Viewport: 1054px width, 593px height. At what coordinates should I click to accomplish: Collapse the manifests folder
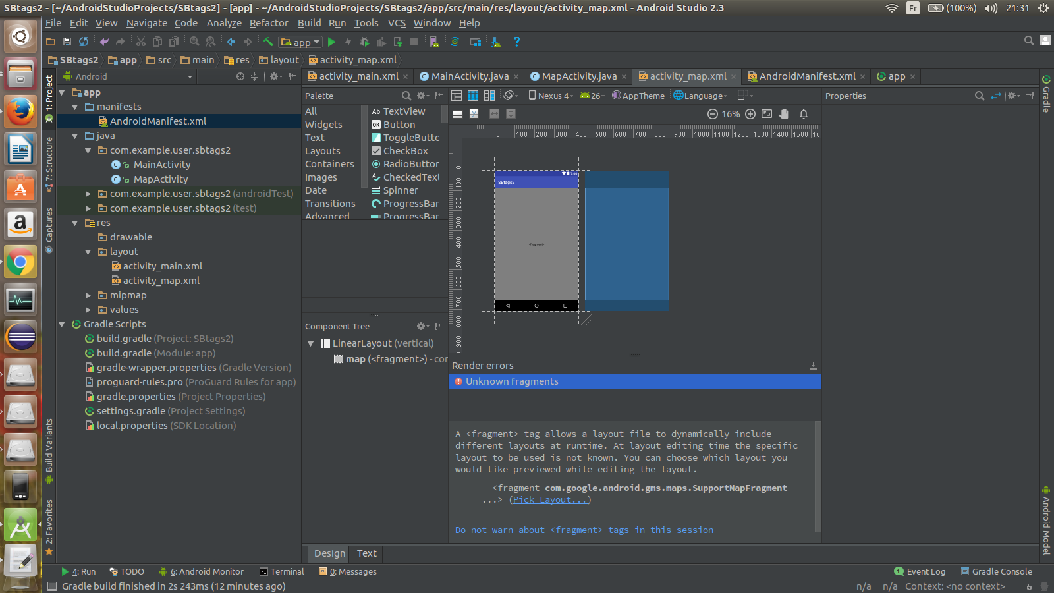[75, 107]
